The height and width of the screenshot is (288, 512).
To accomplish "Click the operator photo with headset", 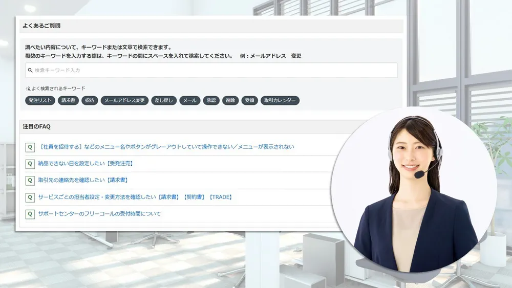I will coord(414,190).
